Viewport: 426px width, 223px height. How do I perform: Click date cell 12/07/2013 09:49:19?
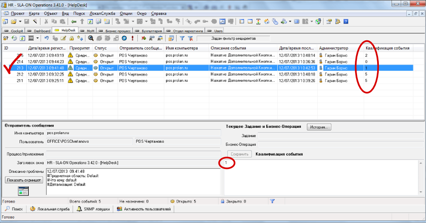coord(46,55)
